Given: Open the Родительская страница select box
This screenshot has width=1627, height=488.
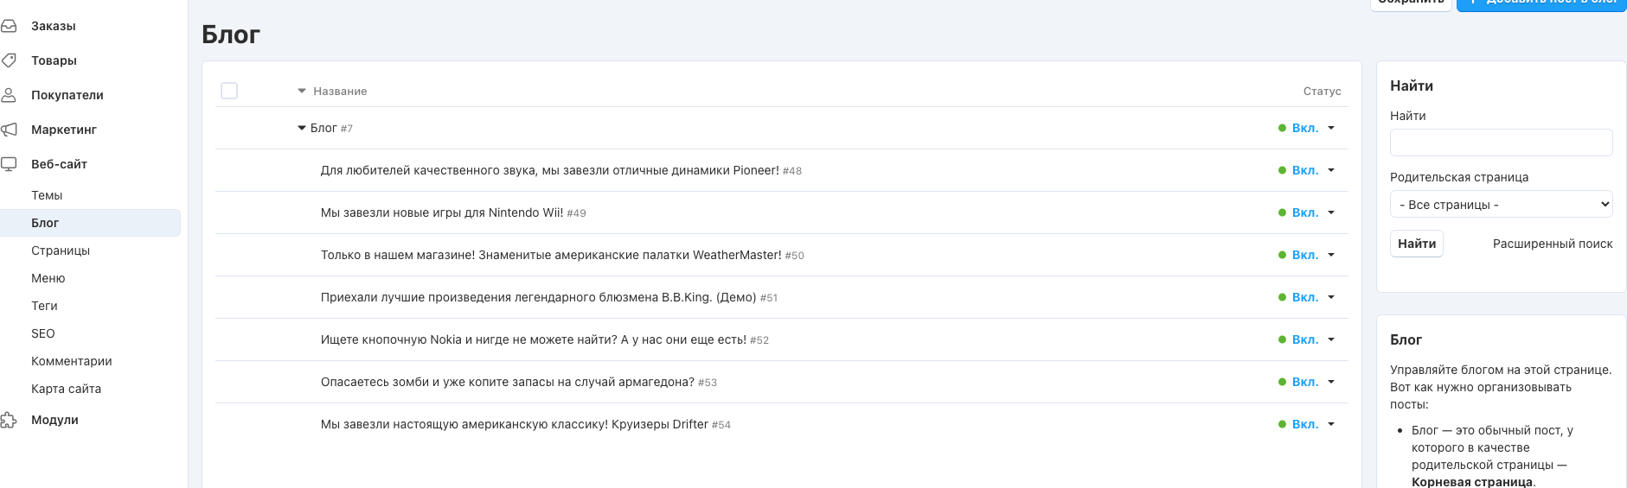Looking at the screenshot, I should click(x=1501, y=205).
